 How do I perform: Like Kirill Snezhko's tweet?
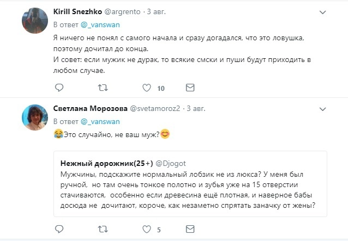pos(146,87)
